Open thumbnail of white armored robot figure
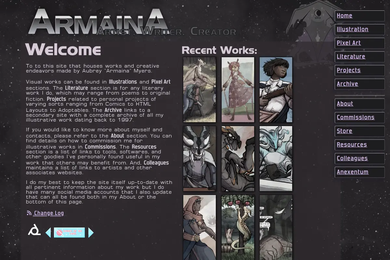 pos(276,159)
